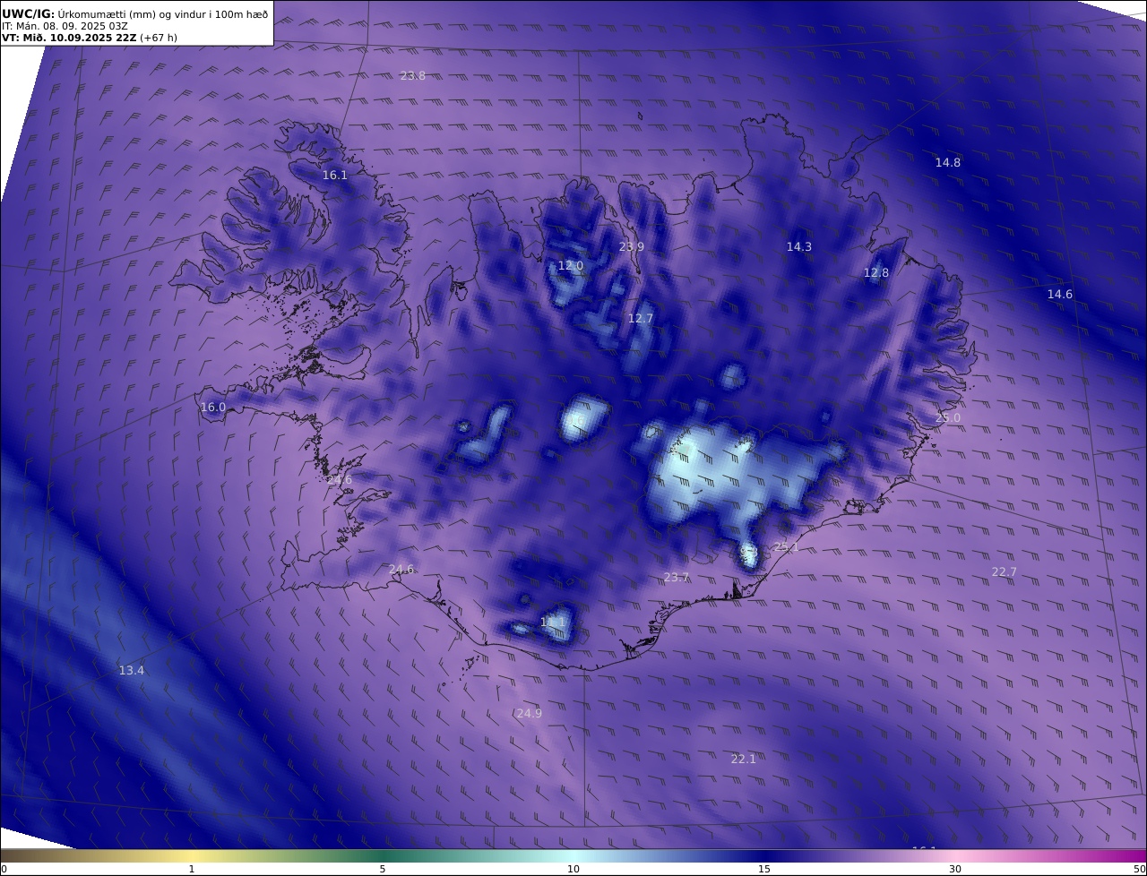
Task: Click the 24.9 value label
Action: (529, 714)
